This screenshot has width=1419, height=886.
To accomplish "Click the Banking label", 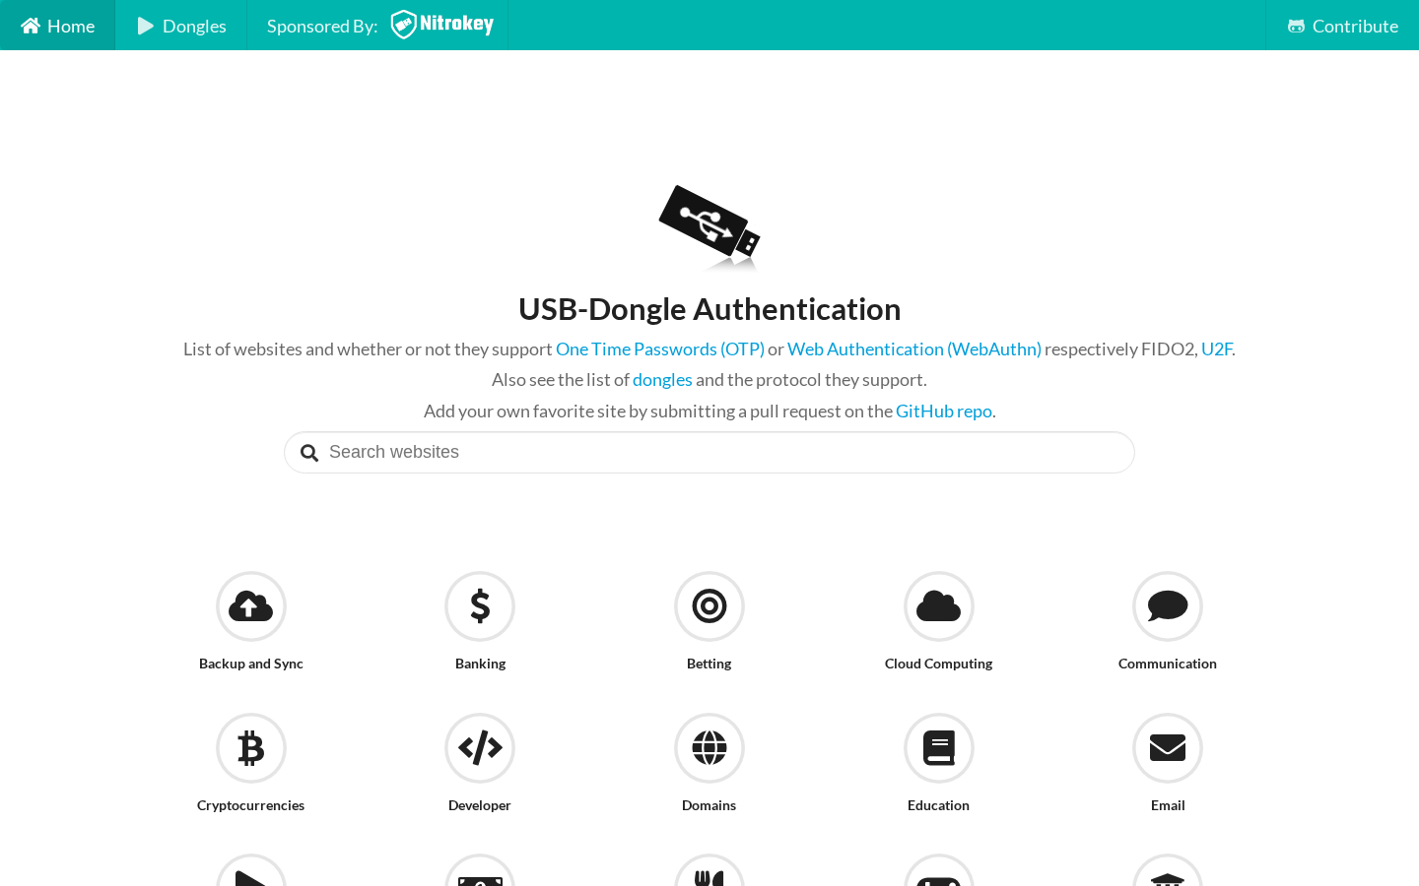I will [x=480, y=664].
